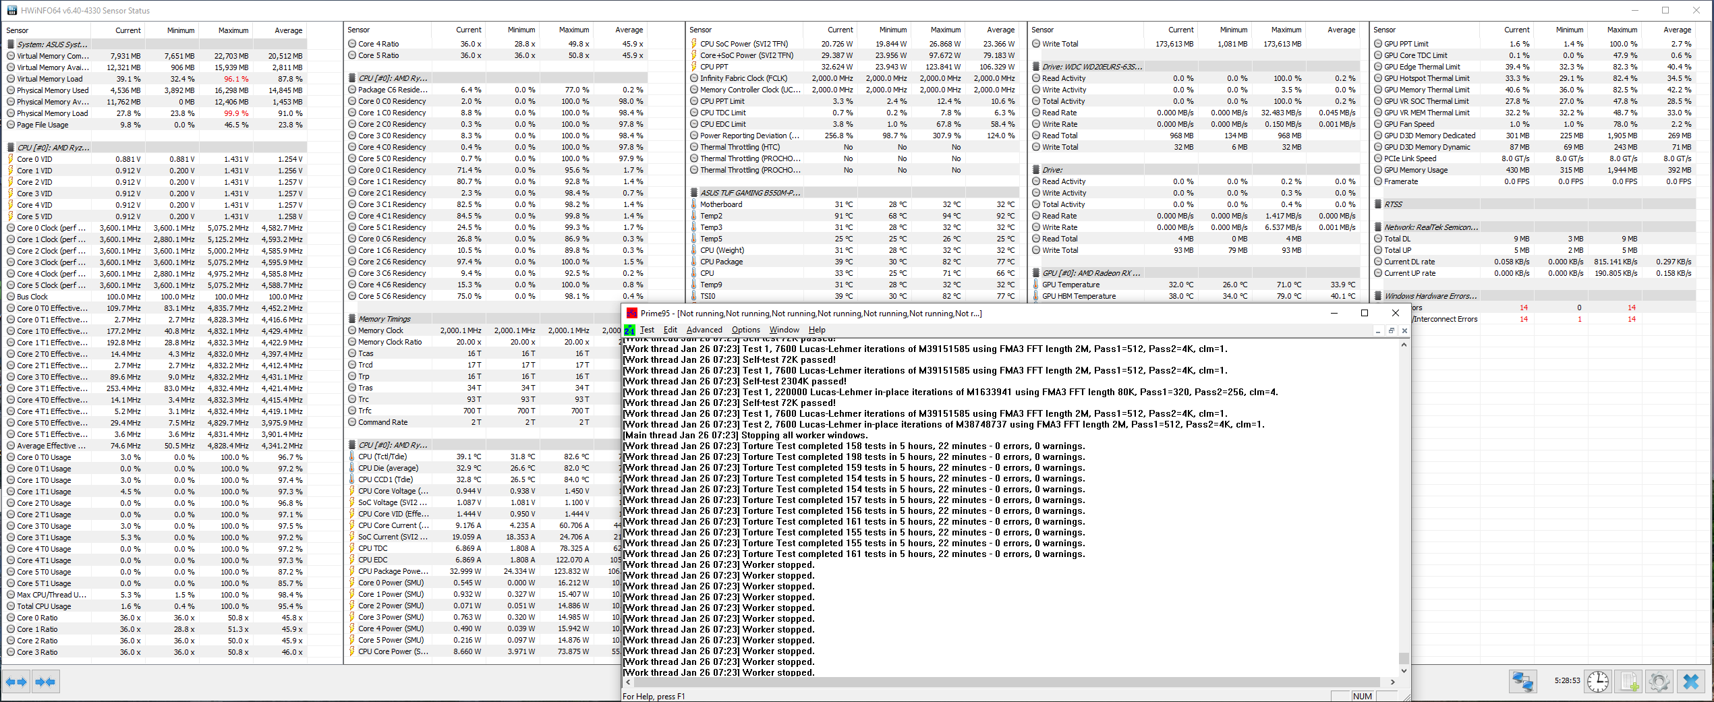This screenshot has height=702, width=1714.
Task: Click the shrink sensor columns arrows button
Action: pos(46,682)
